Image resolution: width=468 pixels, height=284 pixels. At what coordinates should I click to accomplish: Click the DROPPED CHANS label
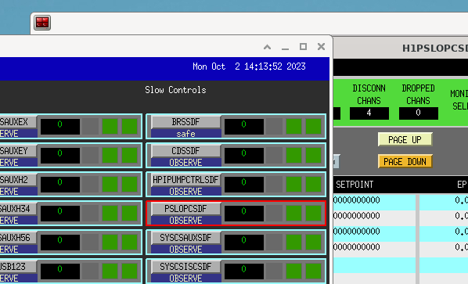pyautogui.click(x=418, y=94)
